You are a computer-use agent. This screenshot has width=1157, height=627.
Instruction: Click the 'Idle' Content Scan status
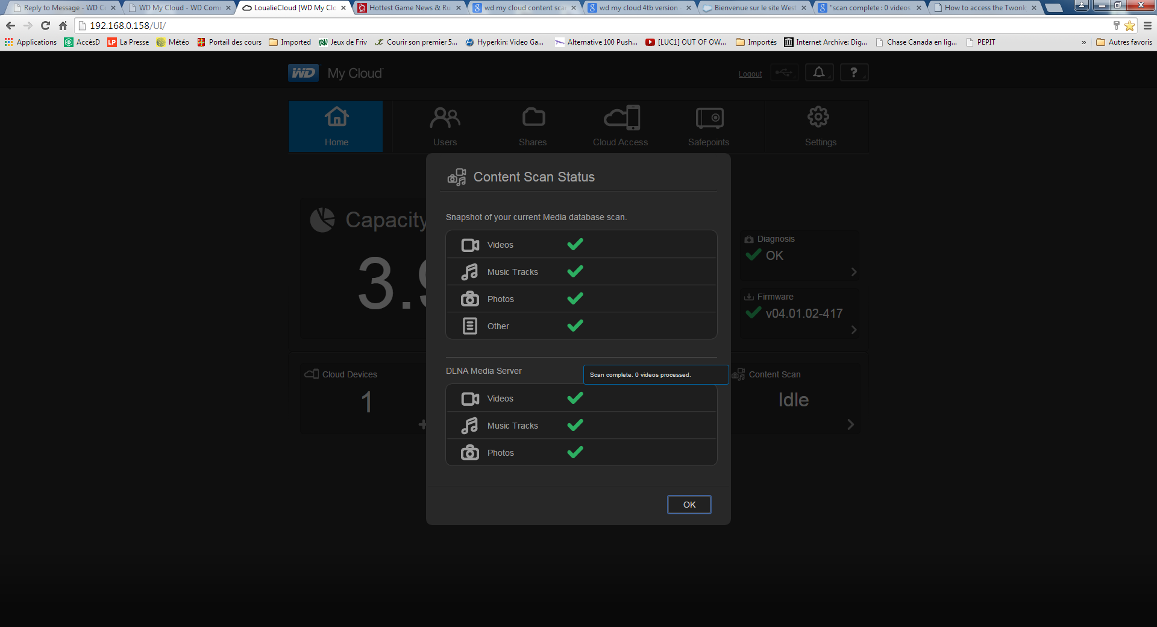[793, 400]
